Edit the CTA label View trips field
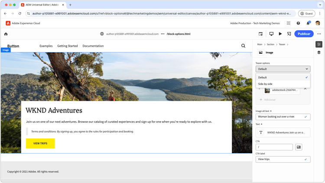325x183 pixels. click(x=283, y=159)
